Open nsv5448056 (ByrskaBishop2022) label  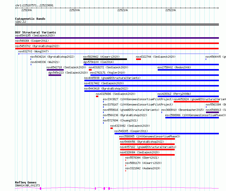tap(142, 142)
